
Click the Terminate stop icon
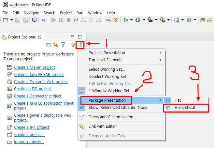click(x=68, y=20)
